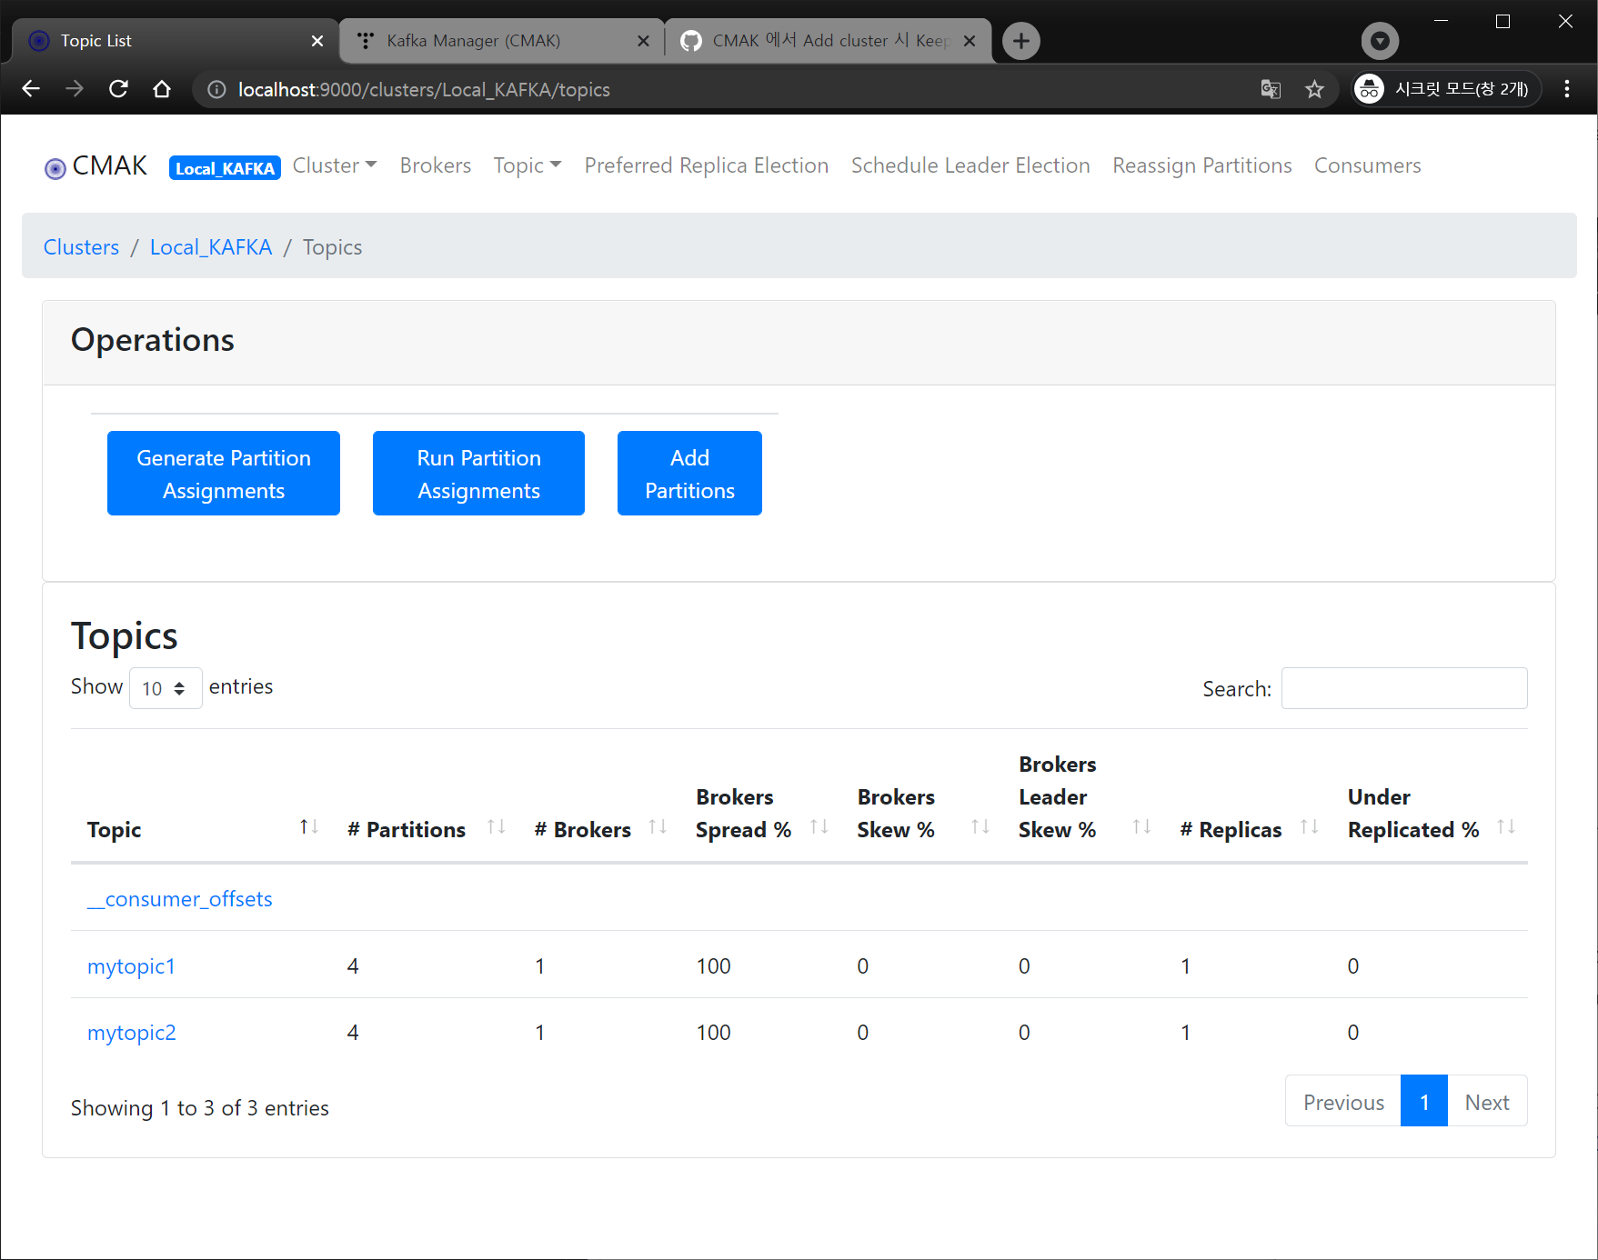Switch to the GitHub CMAK issue tab
This screenshot has width=1598, height=1260.
point(828,41)
